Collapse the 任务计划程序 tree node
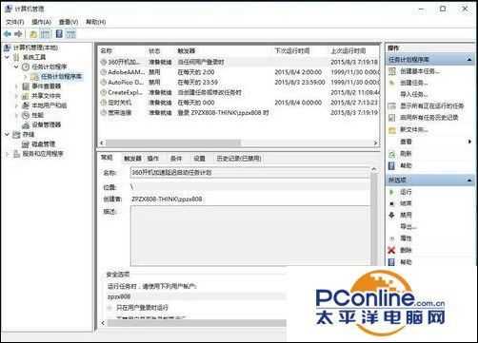Image resolution: width=478 pixels, height=343 pixels. pyautogui.click(x=16, y=67)
